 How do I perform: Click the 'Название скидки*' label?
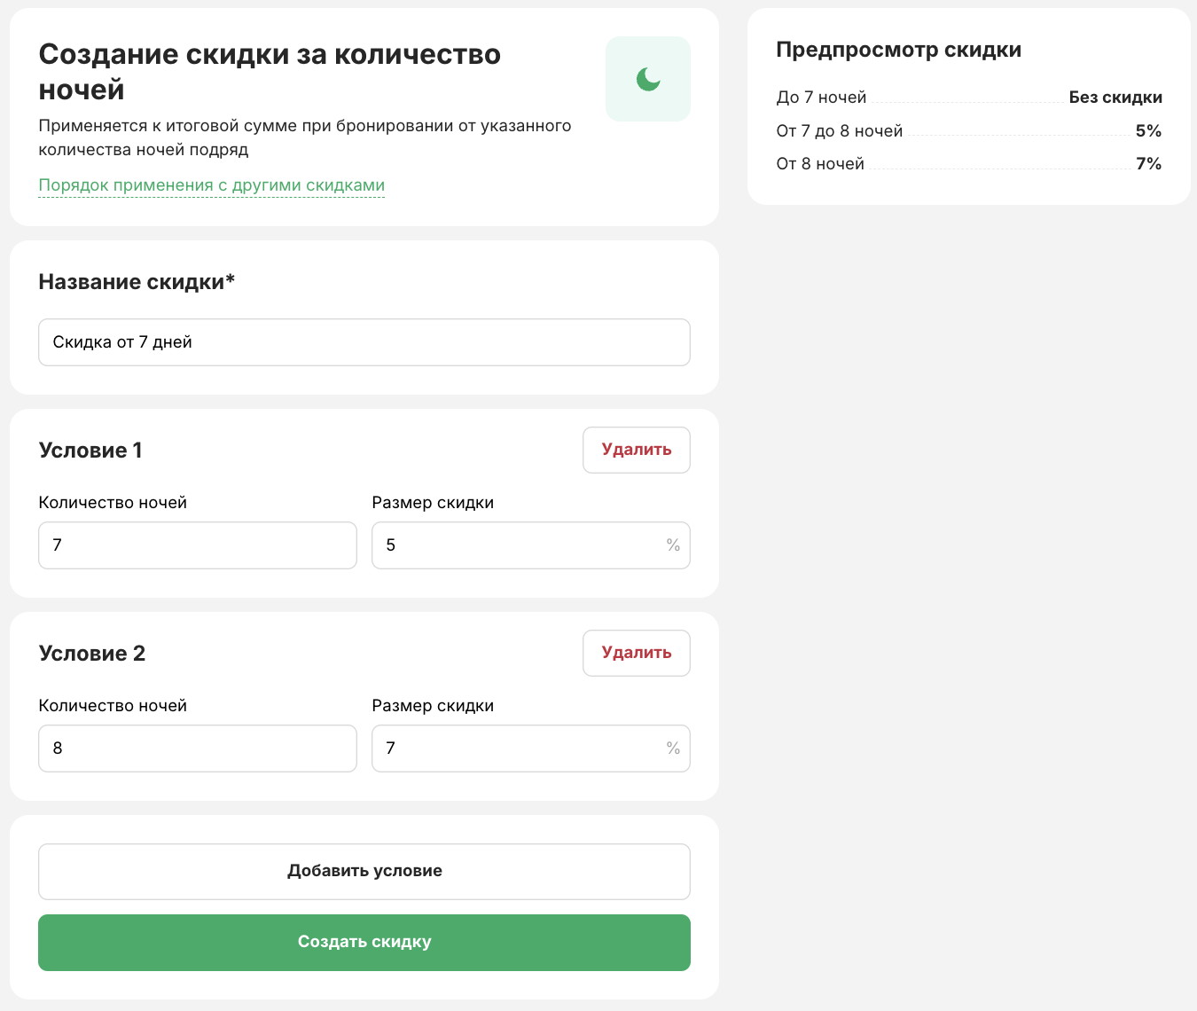(x=137, y=282)
